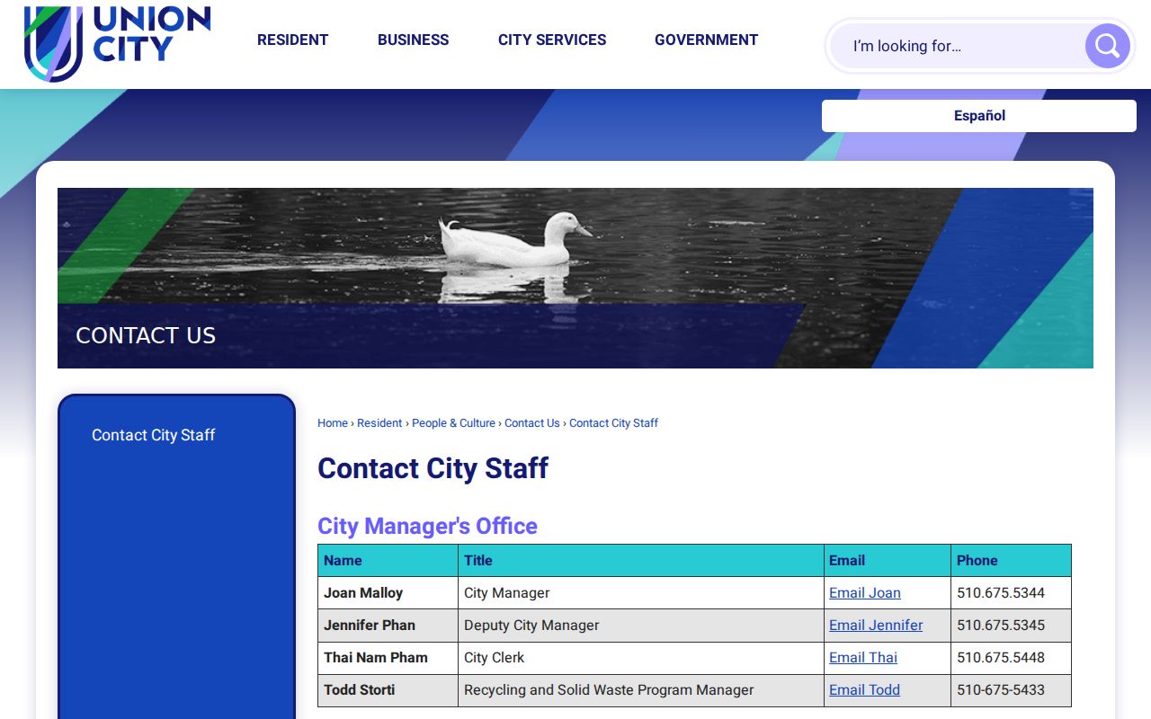The height and width of the screenshot is (719, 1151).
Task: Go to Home in the breadcrumb
Action: click(333, 423)
